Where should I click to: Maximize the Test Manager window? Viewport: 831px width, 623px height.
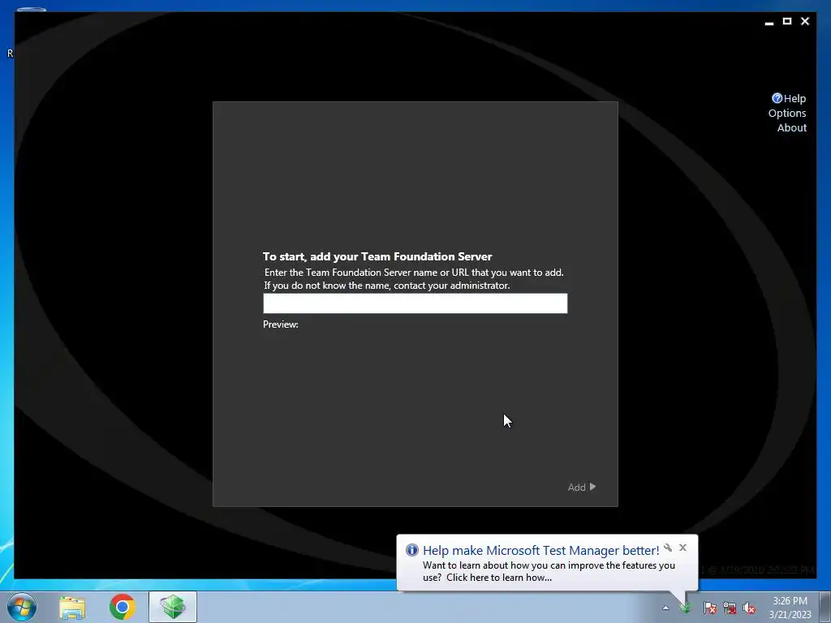(787, 21)
